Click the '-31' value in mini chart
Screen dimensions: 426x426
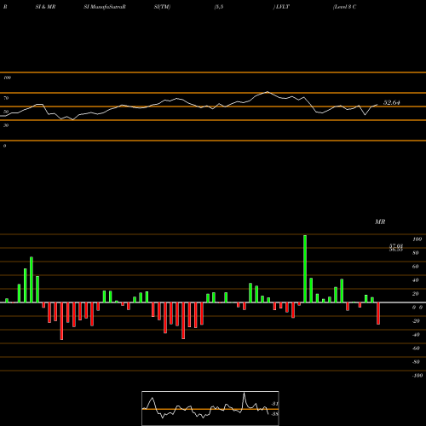coord(274,404)
